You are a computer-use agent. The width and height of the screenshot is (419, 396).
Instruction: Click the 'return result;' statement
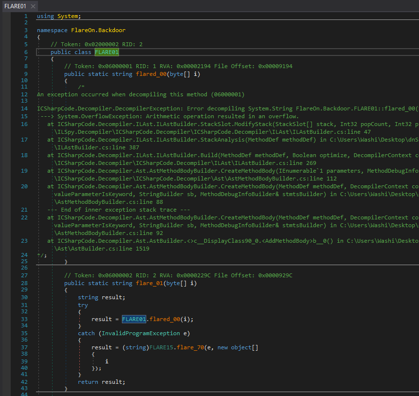(101, 382)
